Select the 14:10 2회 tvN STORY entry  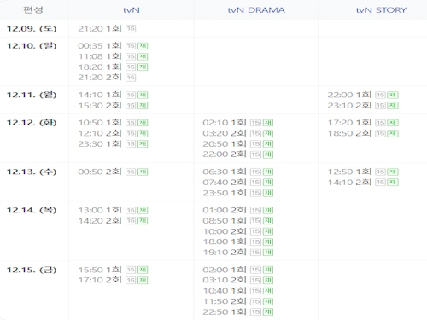pos(349,182)
